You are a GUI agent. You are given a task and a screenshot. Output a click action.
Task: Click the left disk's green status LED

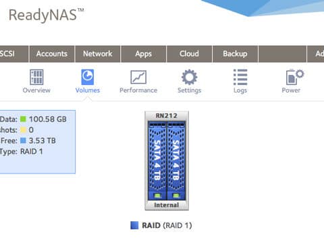pyautogui.click(x=157, y=196)
